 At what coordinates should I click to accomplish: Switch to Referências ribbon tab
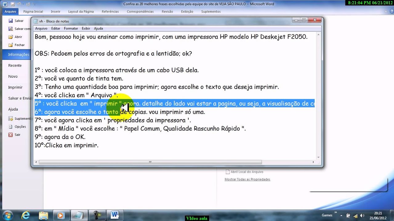pyautogui.click(x=110, y=12)
